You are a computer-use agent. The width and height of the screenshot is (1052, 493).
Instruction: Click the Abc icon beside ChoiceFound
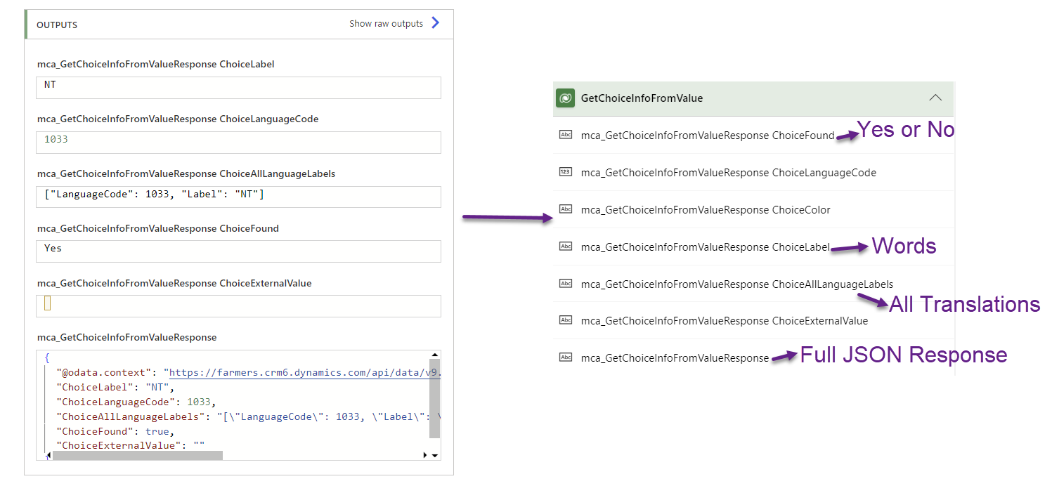click(x=566, y=135)
